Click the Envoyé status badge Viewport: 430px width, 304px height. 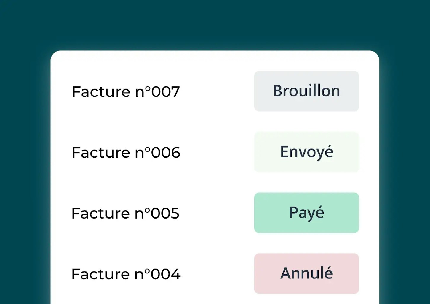306,152
